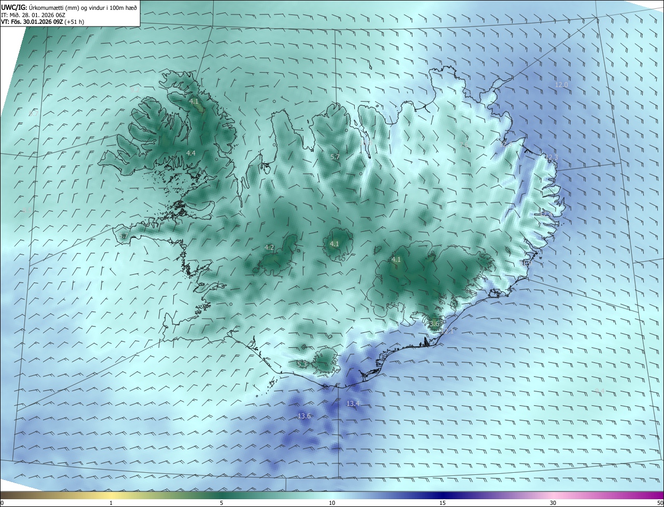Click the valid time line 'VT: Fös. 30.01.2026 09Z (+51 h)'

(43, 22)
